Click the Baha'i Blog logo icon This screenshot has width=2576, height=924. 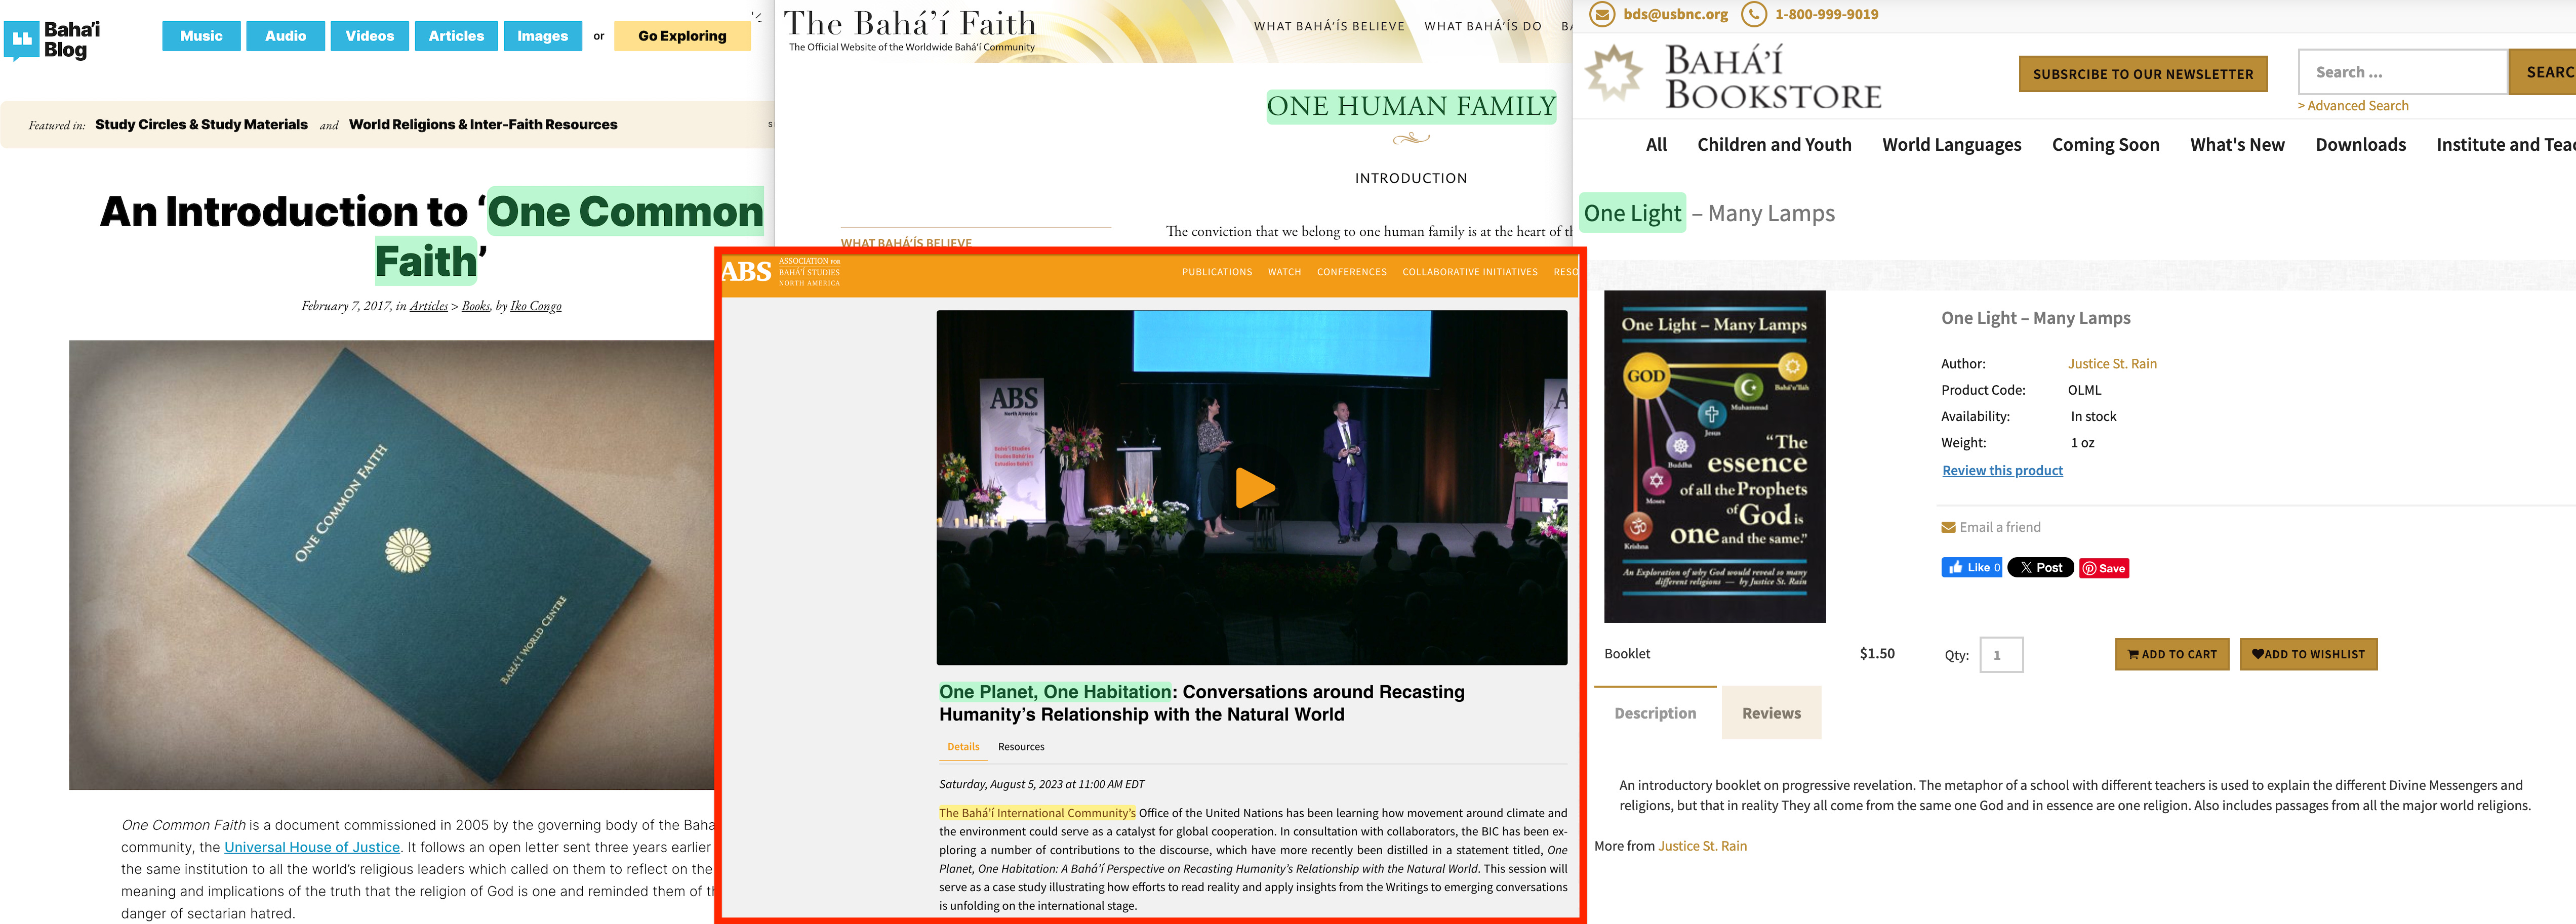[21, 40]
